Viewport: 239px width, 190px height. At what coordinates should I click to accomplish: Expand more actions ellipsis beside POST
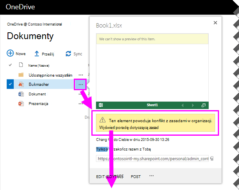click(152, 176)
